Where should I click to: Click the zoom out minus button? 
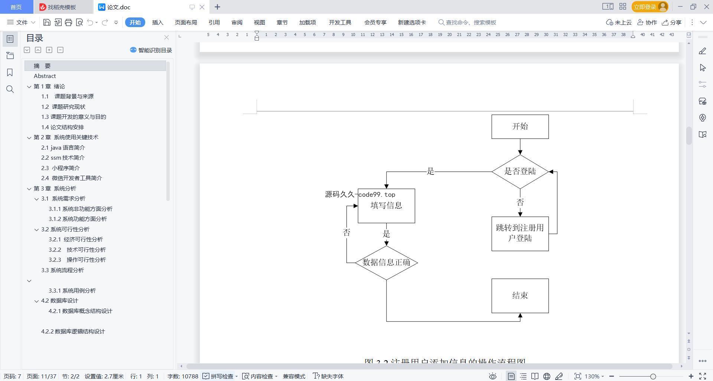click(612, 376)
